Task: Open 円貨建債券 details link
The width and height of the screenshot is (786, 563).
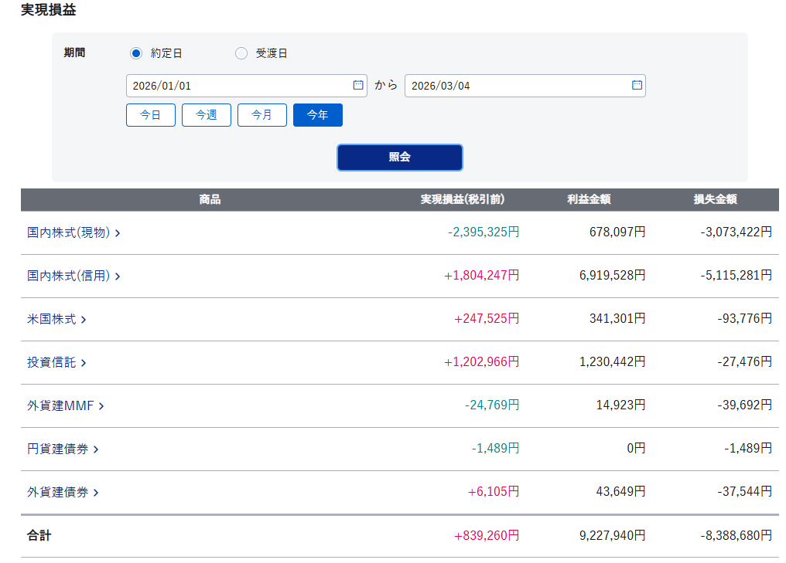Action: [58, 449]
